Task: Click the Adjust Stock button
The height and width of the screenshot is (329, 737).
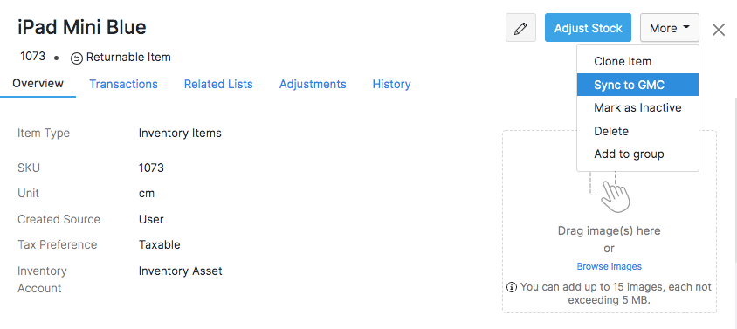Action: pos(588,28)
